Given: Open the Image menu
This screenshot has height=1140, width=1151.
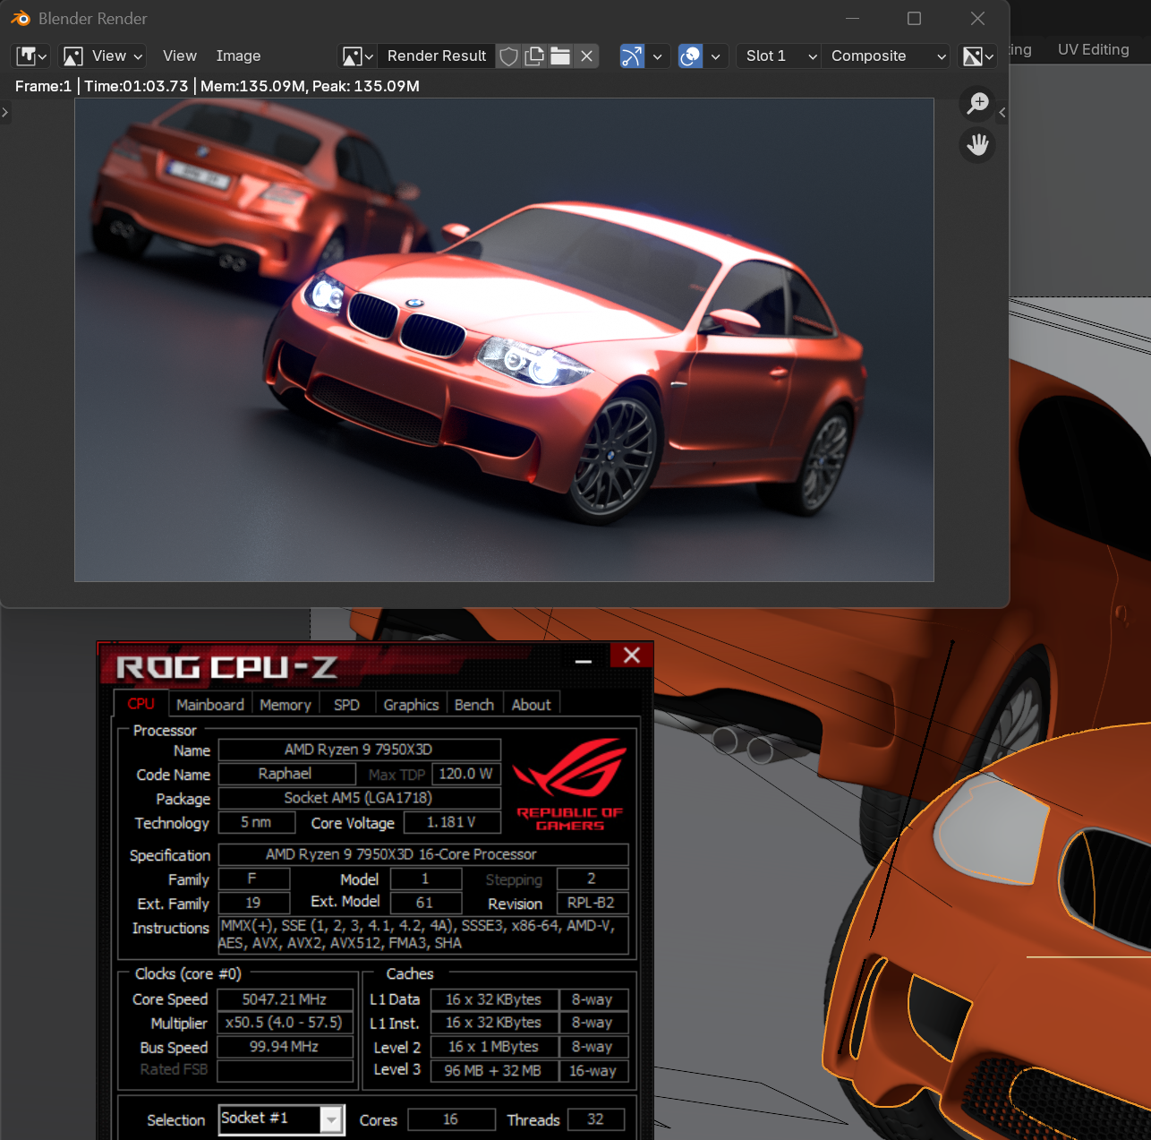Looking at the screenshot, I should (x=238, y=56).
